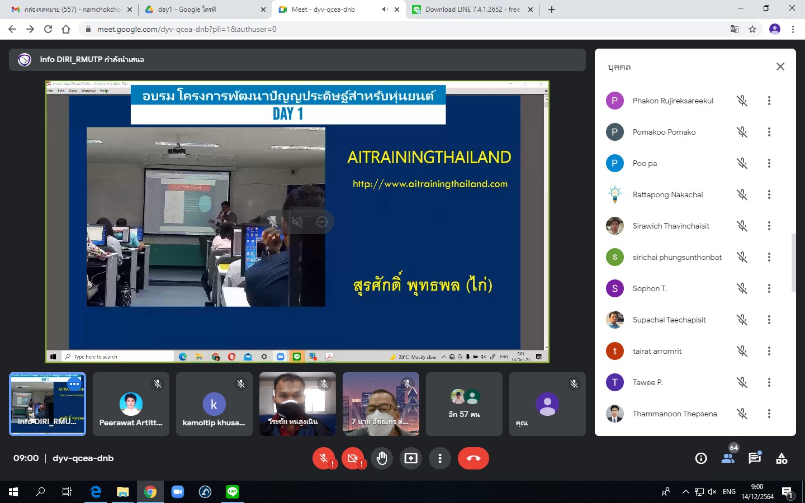The width and height of the screenshot is (805, 503).
Task: Raise your hand in the meeting
Action: 382,458
